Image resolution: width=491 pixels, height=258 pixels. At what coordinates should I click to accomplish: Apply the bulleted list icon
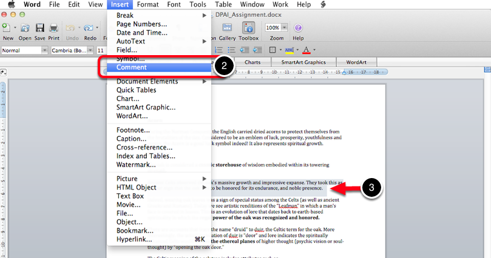tap(231, 50)
